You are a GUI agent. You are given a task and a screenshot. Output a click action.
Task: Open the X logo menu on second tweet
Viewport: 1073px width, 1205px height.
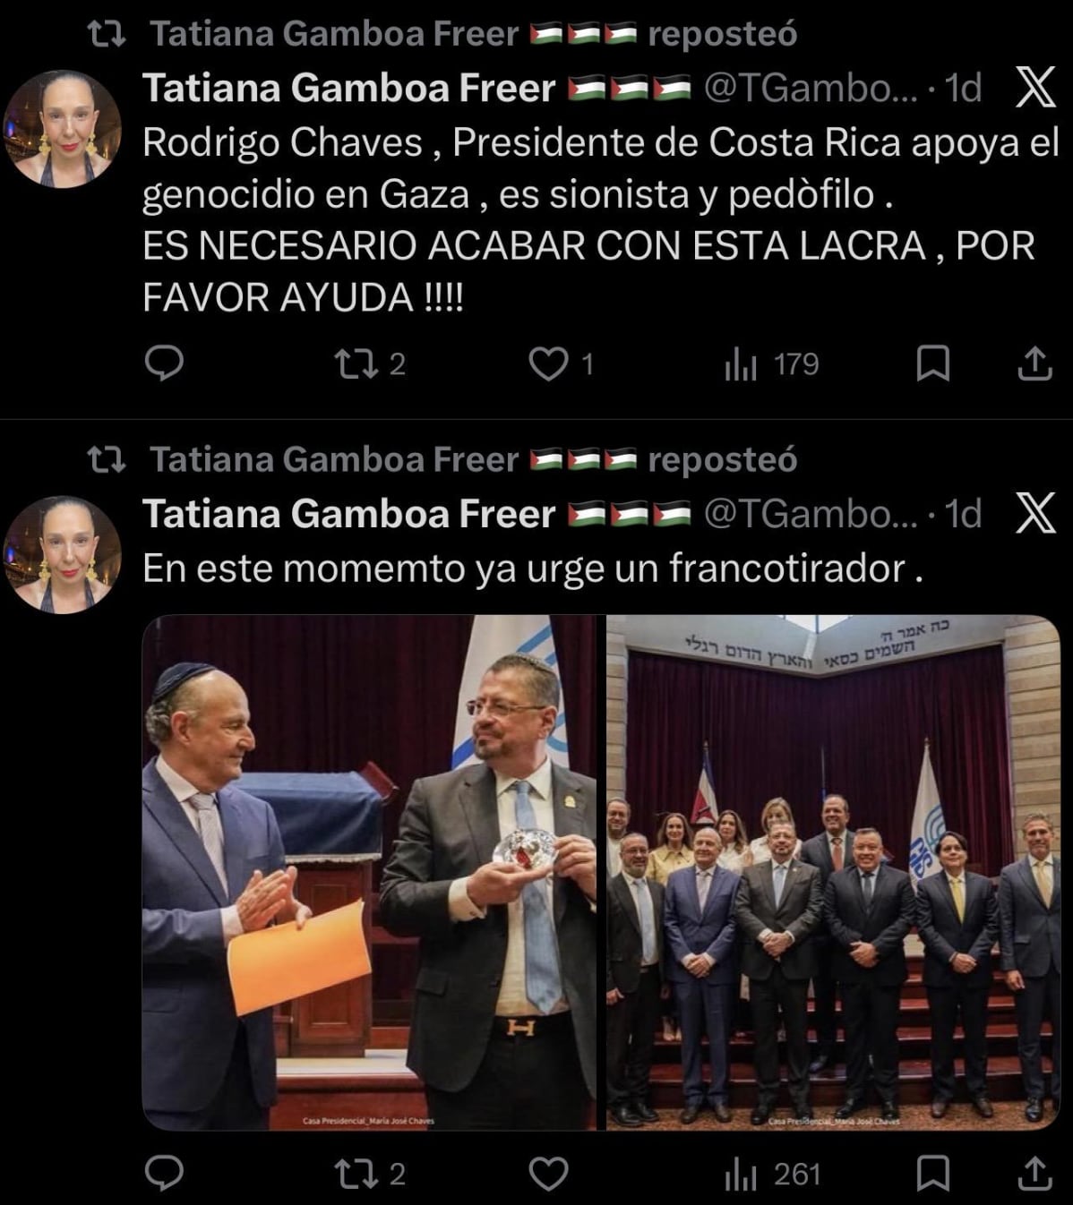pyautogui.click(x=1034, y=514)
